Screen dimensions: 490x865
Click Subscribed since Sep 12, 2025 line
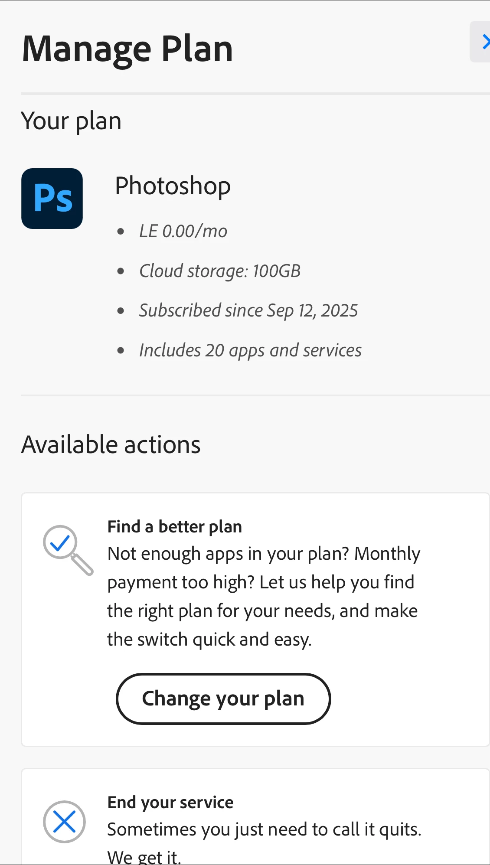248,310
